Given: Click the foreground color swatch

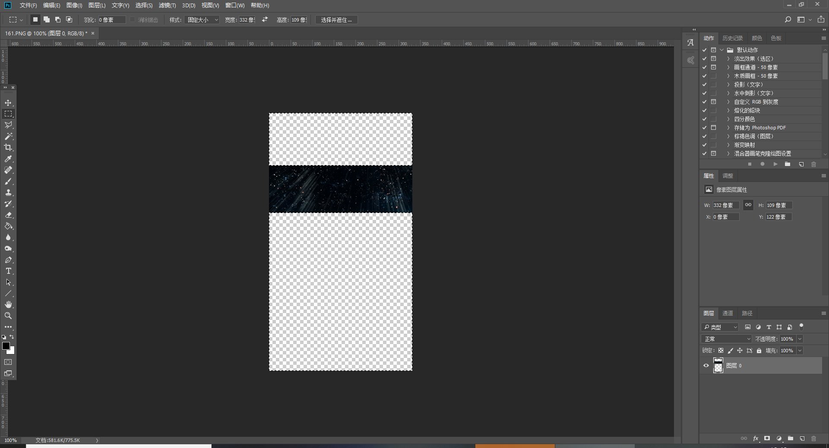Looking at the screenshot, I should click(x=6, y=346).
